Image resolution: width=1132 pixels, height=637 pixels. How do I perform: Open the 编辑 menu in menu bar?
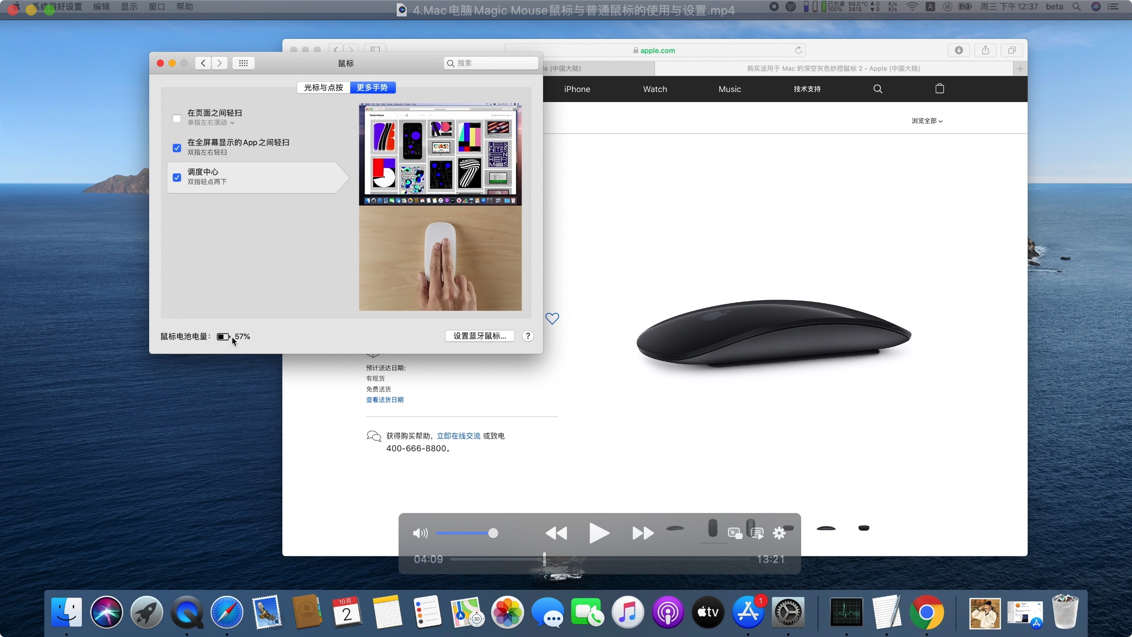[x=101, y=7]
